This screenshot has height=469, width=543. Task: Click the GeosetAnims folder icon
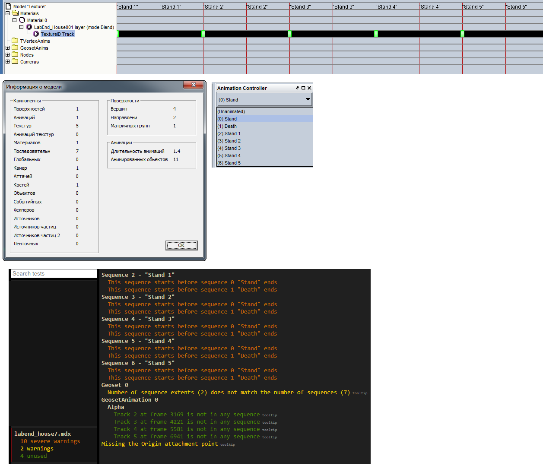(x=15, y=48)
